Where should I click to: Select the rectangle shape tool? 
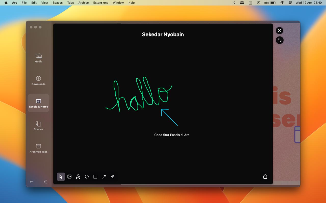(95, 177)
